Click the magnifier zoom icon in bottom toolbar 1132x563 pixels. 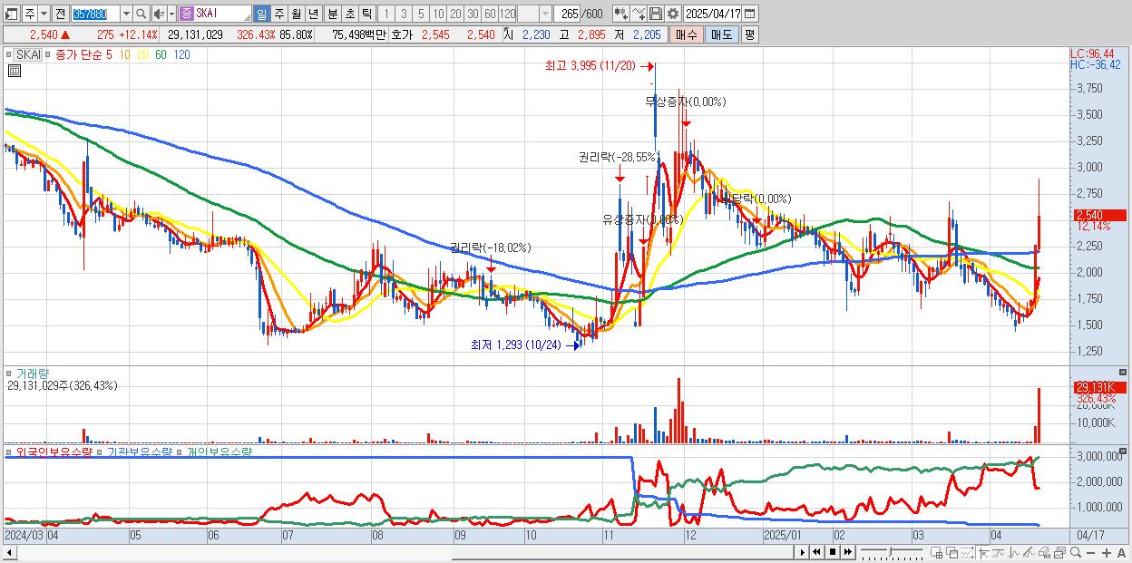tap(1076, 552)
